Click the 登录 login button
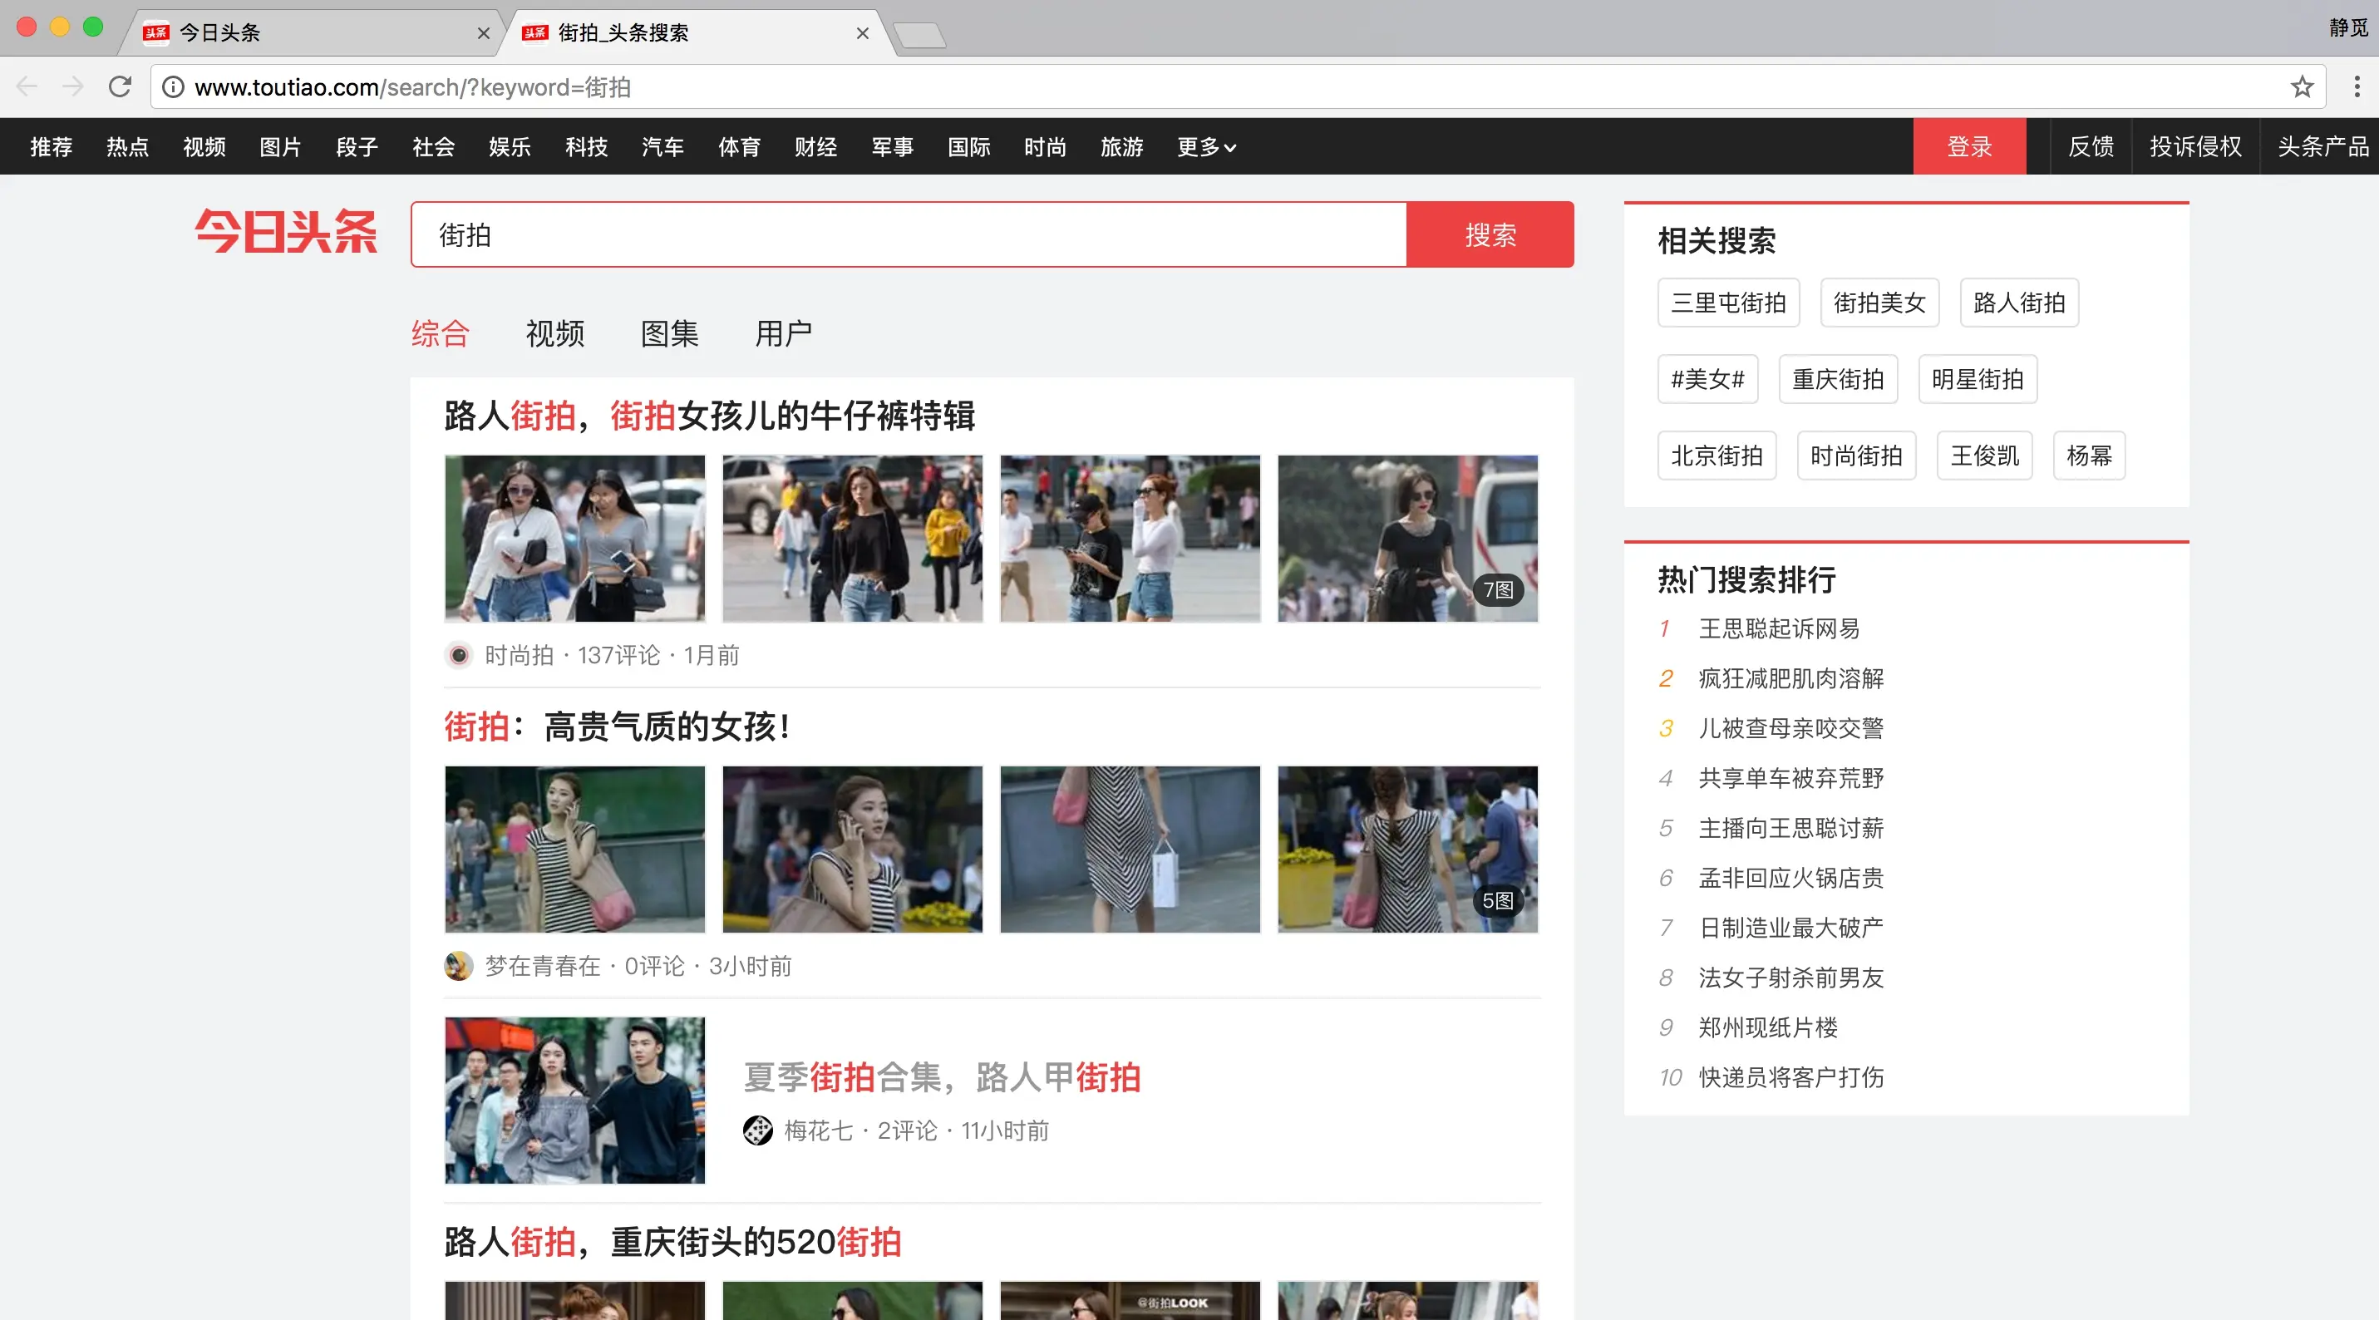This screenshot has width=2379, height=1320. pyautogui.click(x=1969, y=146)
